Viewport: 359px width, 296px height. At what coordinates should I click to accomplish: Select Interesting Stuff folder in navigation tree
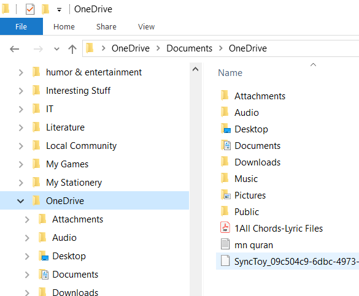click(x=78, y=91)
